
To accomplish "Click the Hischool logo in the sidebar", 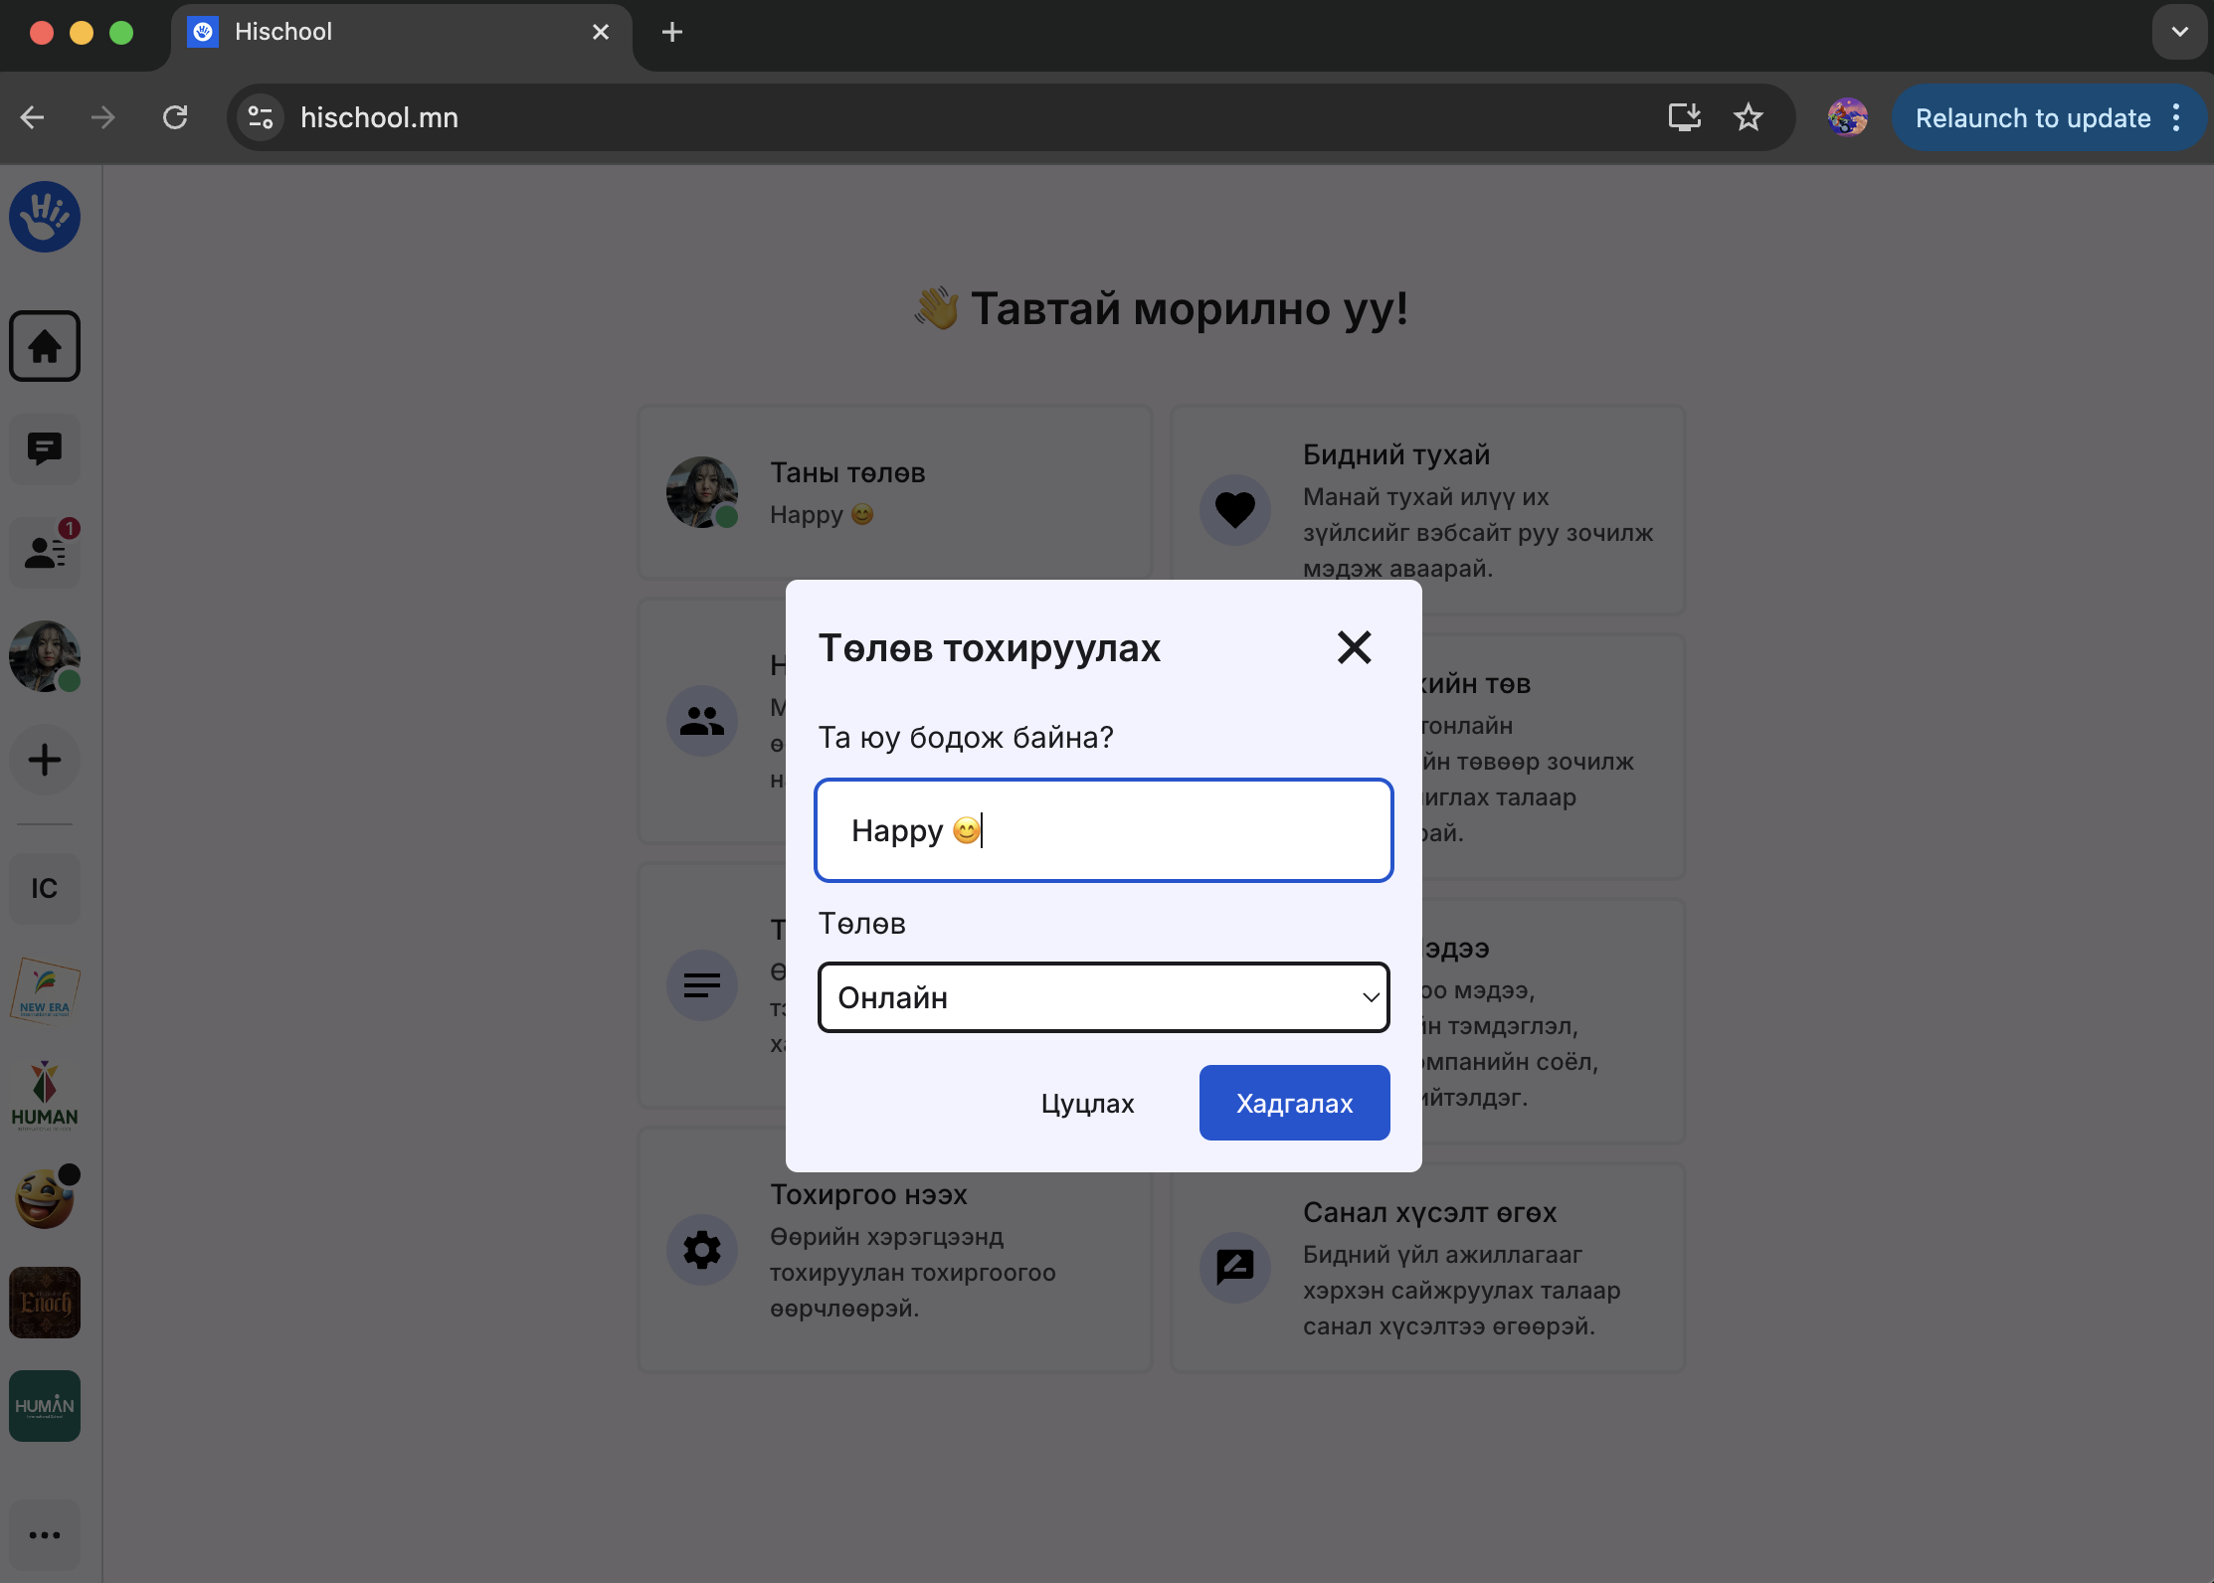I will [x=45, y=217].
